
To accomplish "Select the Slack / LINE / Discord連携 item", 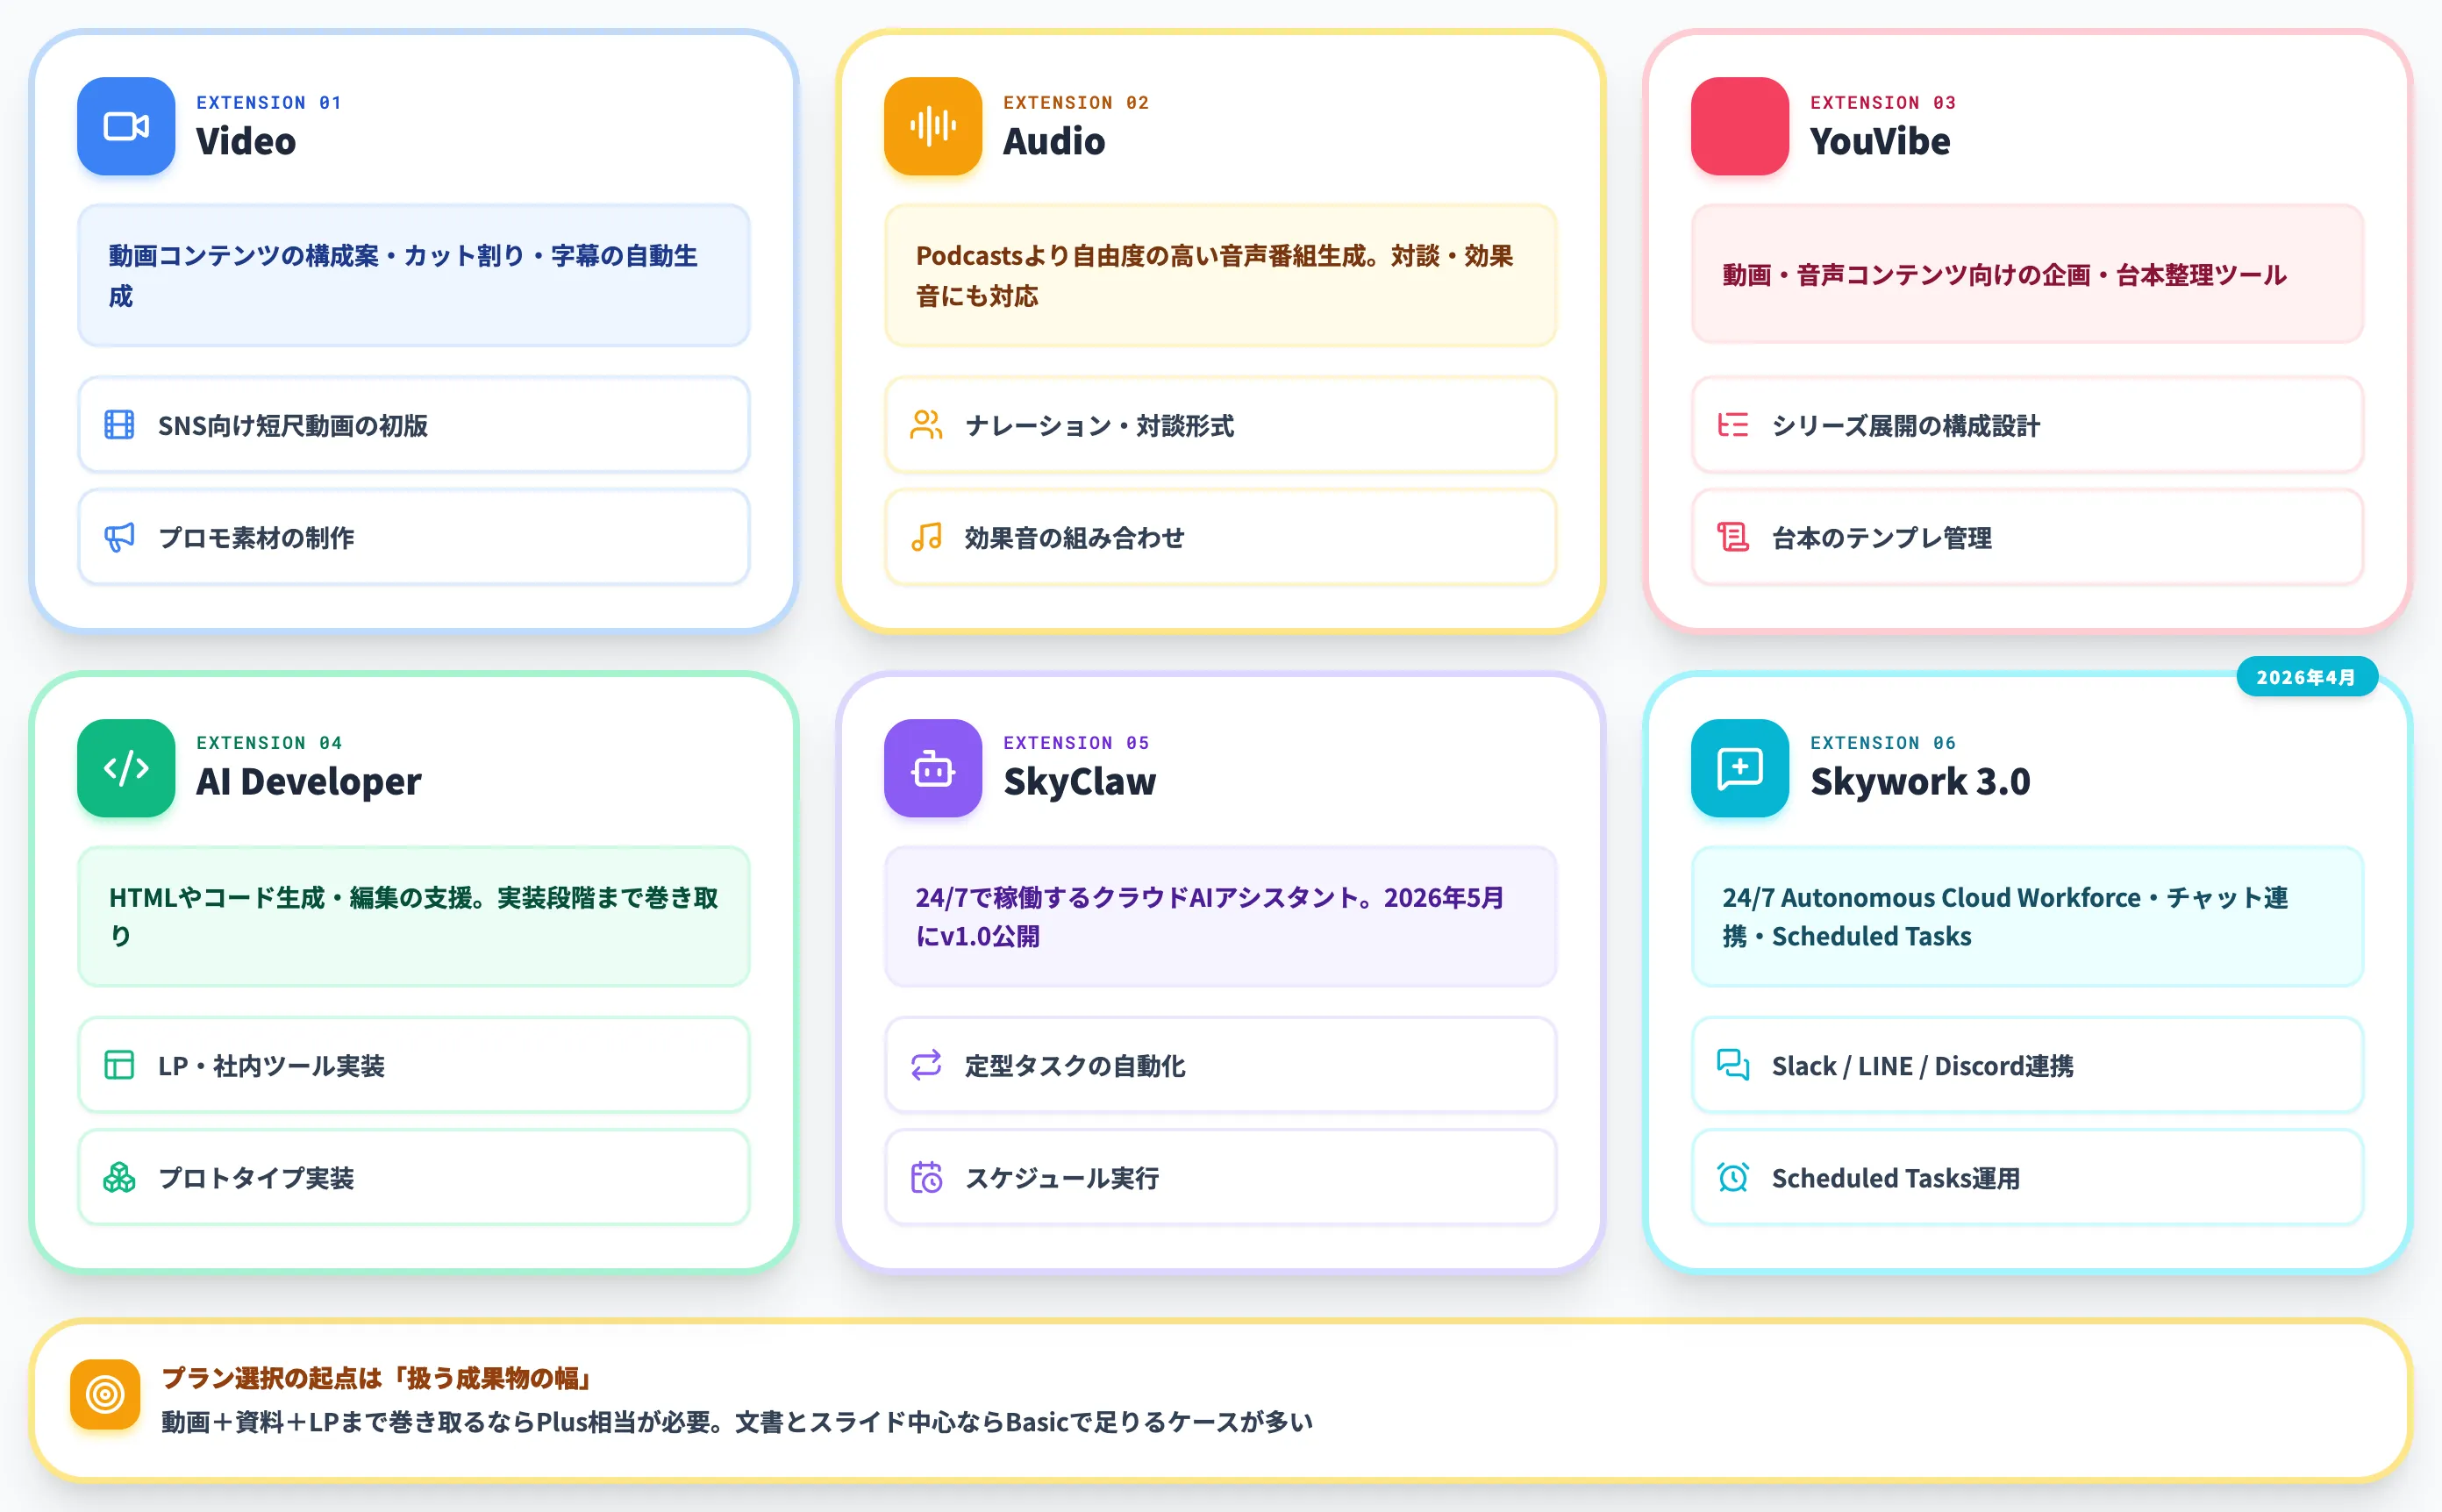I will (2028, 1065).
